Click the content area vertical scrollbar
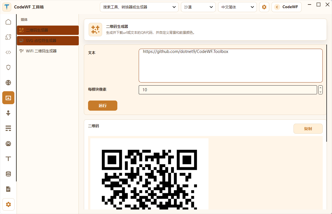 327,93
